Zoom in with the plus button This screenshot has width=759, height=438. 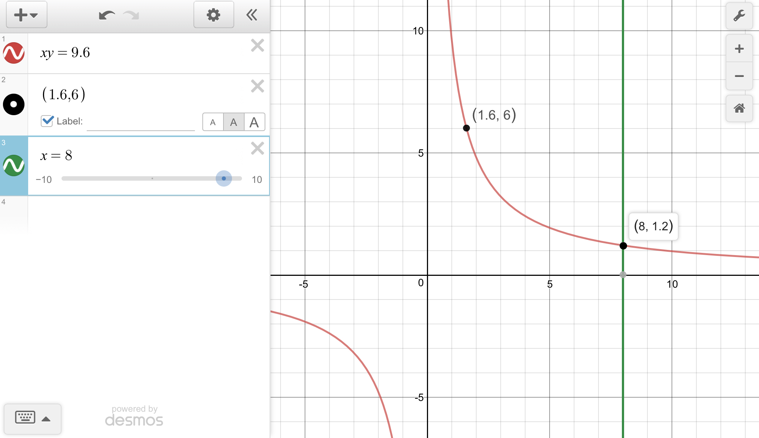pyautogui.click(x=739, y=49)
